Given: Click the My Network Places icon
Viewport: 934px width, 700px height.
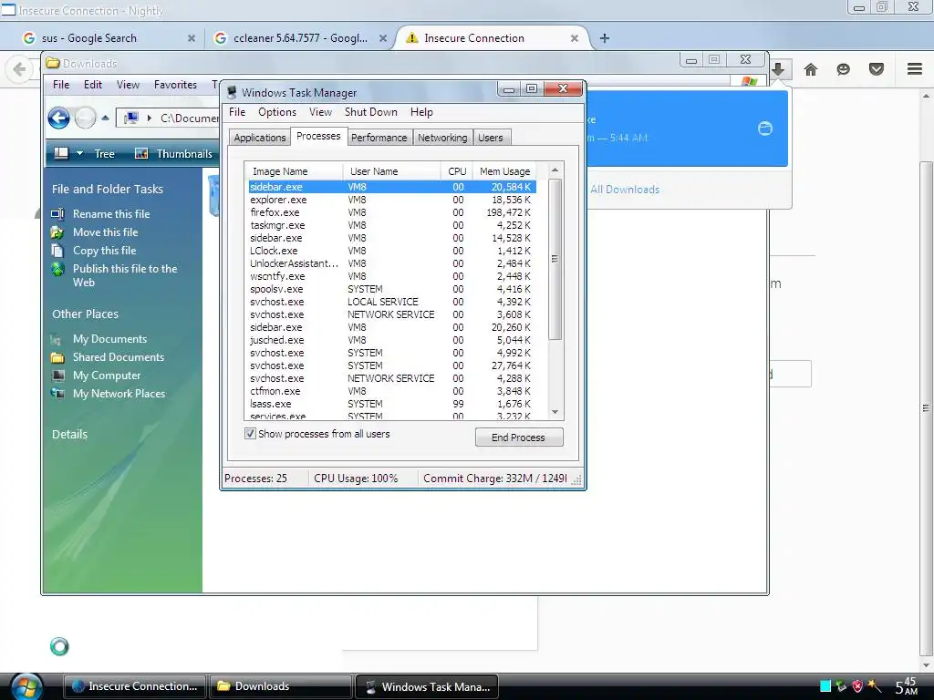Looking at the screenshot, I should (x=57, y=394).
